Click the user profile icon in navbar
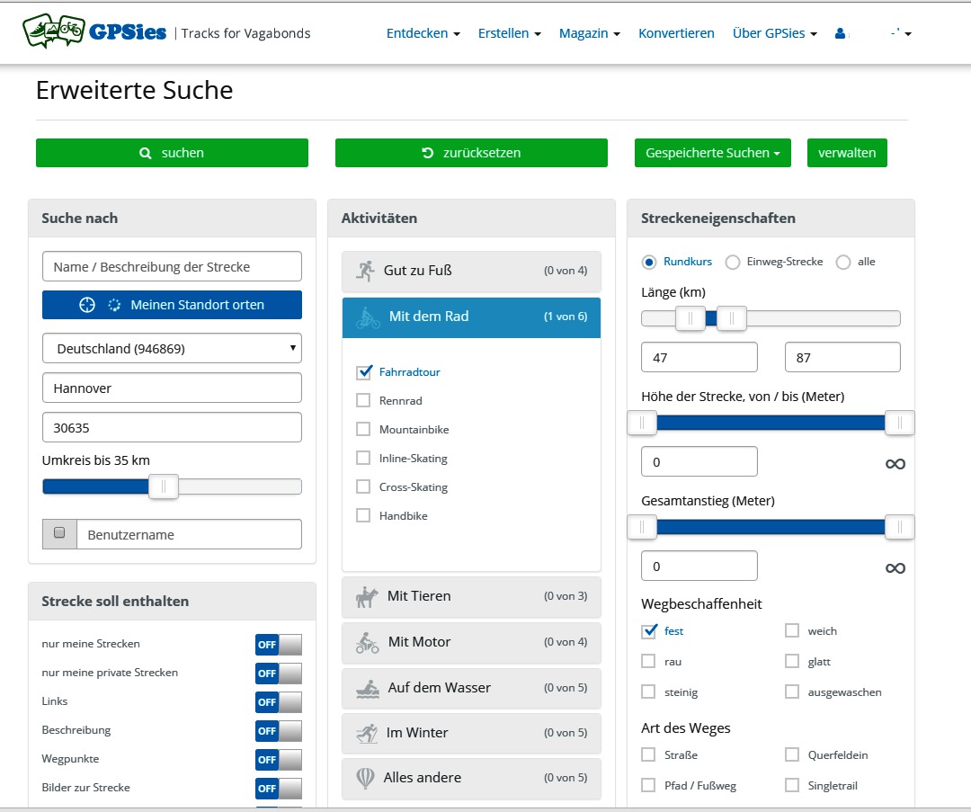The image size is (971, 812). point(840,33)
